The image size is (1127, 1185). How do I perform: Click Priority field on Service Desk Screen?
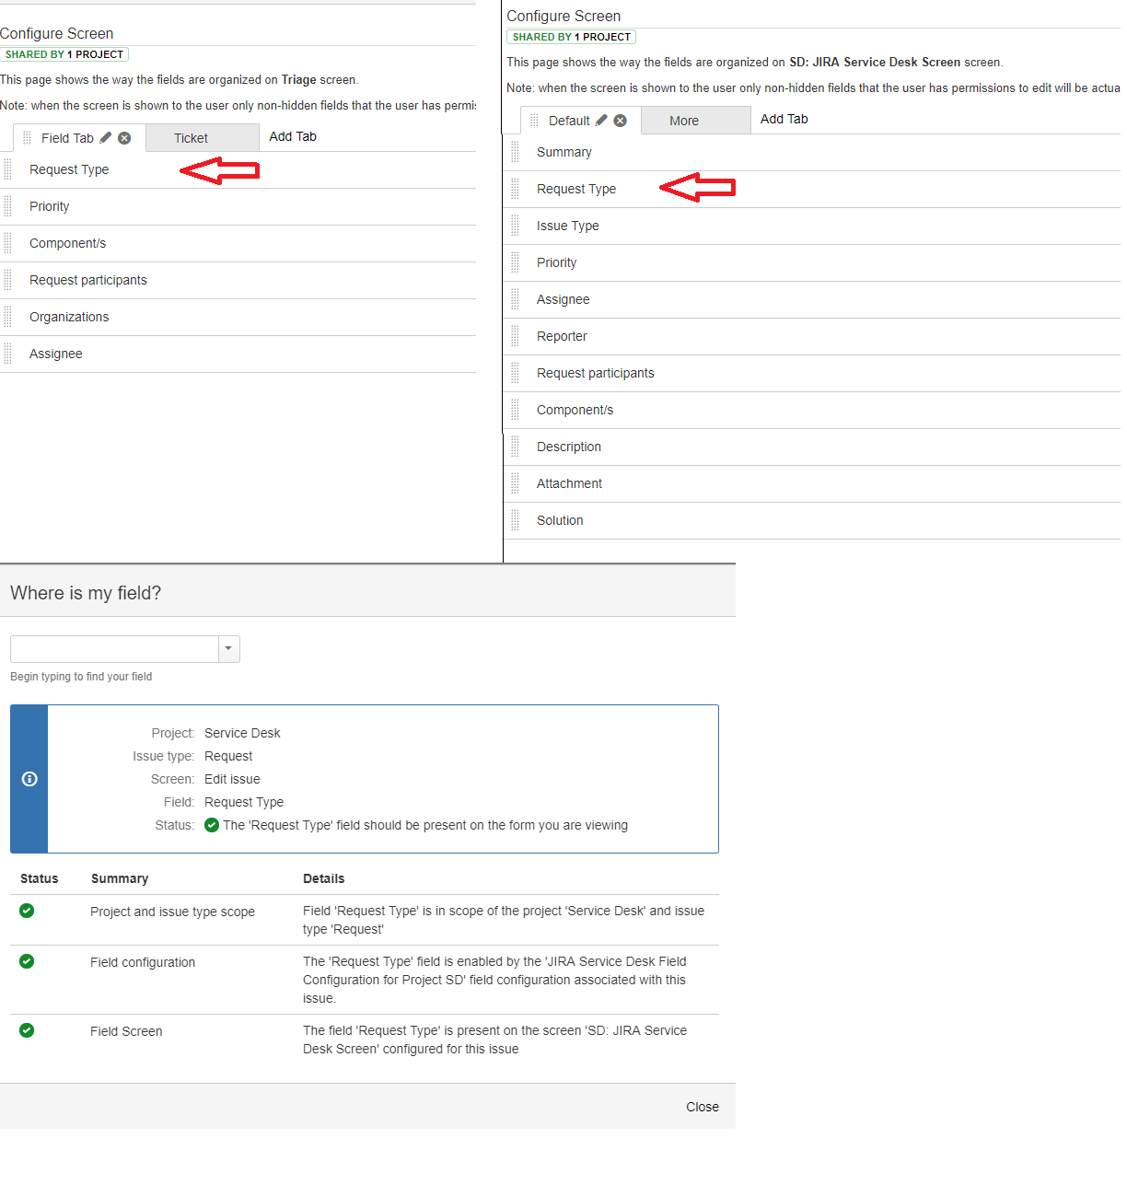[x=812, y=262]
